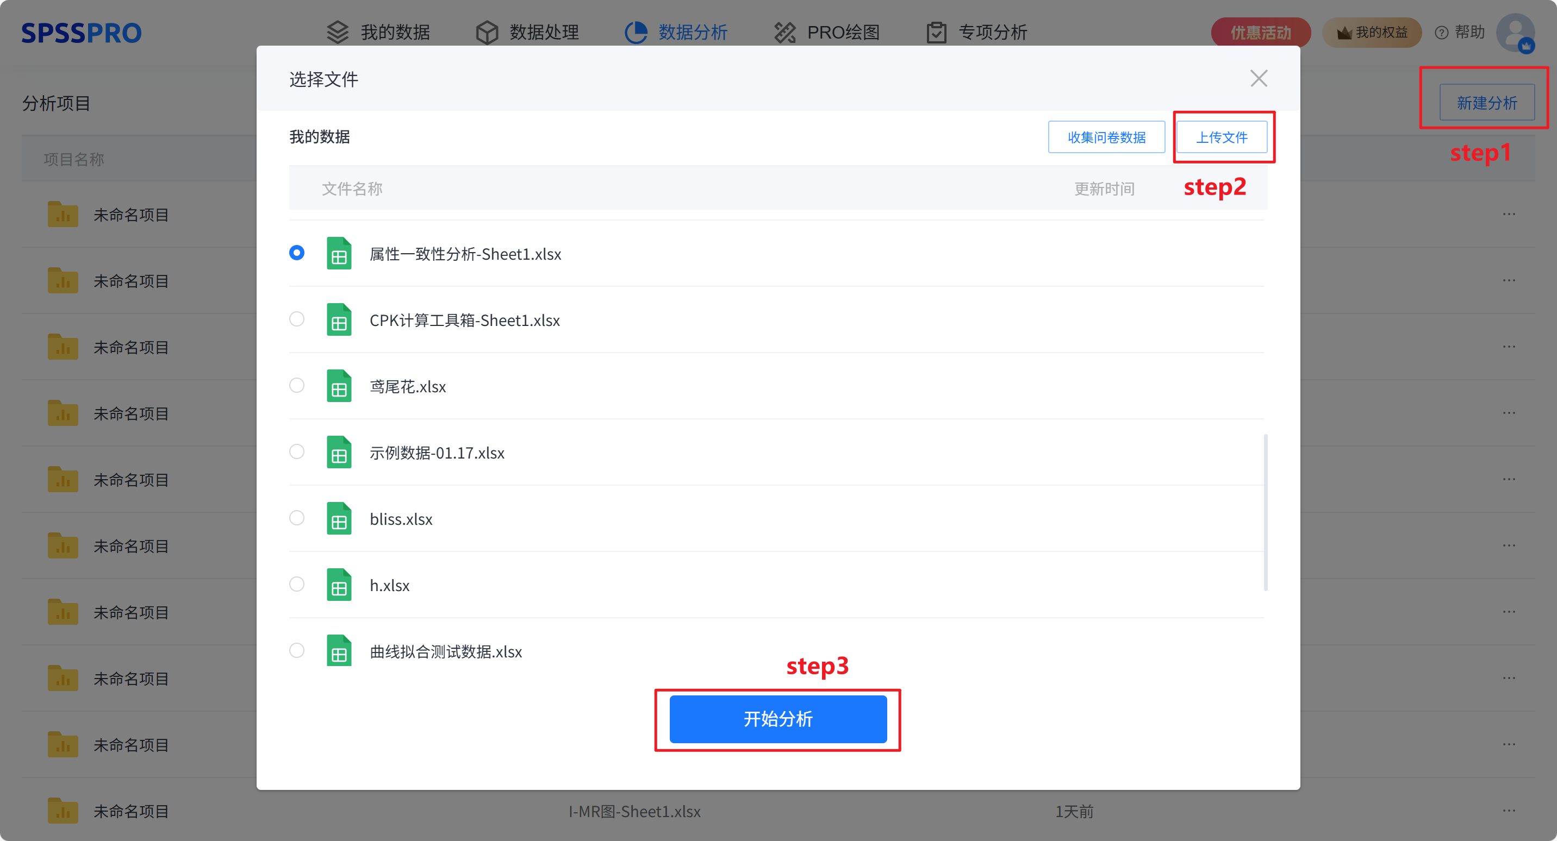Close the 选择文件 dialog
The image size is (1557, 841).
(x=1259, y=78)
